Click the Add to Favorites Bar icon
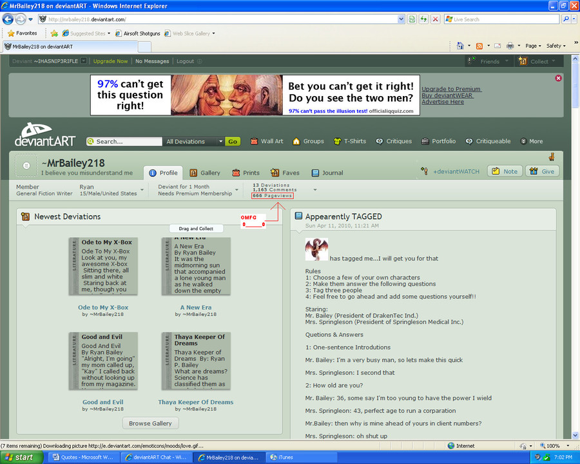This screenshot has height=464, width=580. pyautogui.click(x=54, y=34)
